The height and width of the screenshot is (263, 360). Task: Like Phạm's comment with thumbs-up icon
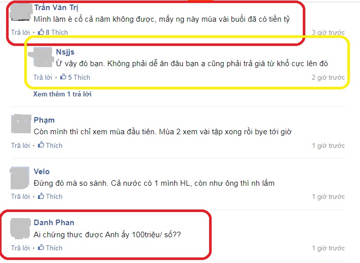pyautogui.click(x=41, y=145)
